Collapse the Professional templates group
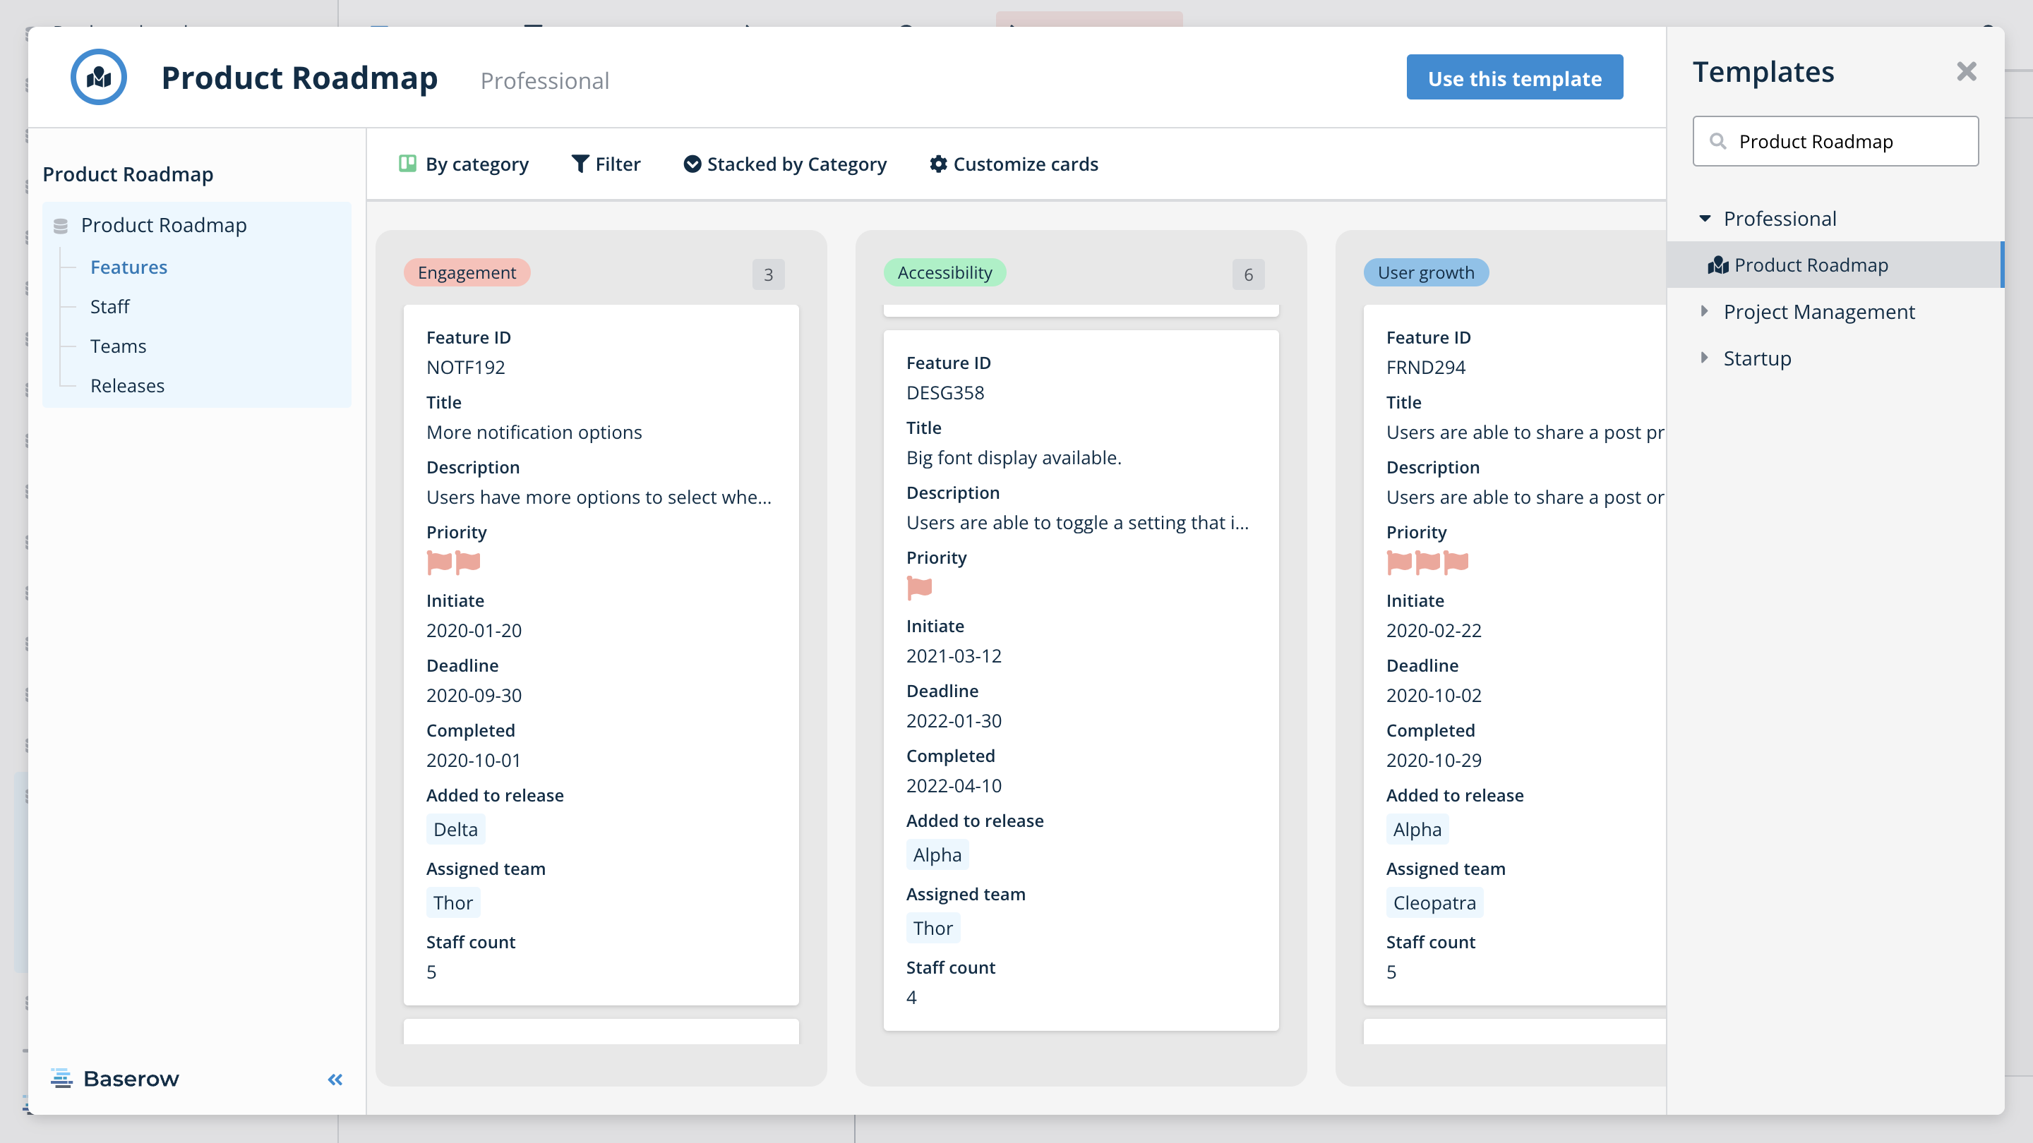The height and width of the screenshot is (1143, 2033). (x=1705, y=219)
